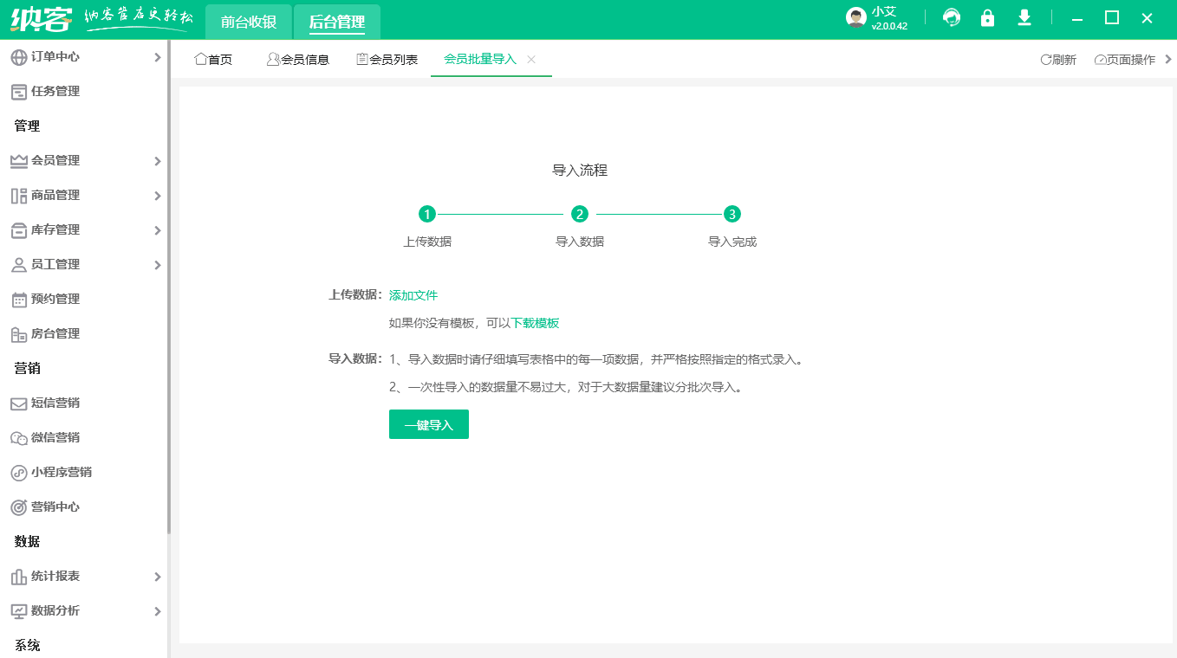
Task: Click the download icon in the title bar
Action: [1024, 17]
